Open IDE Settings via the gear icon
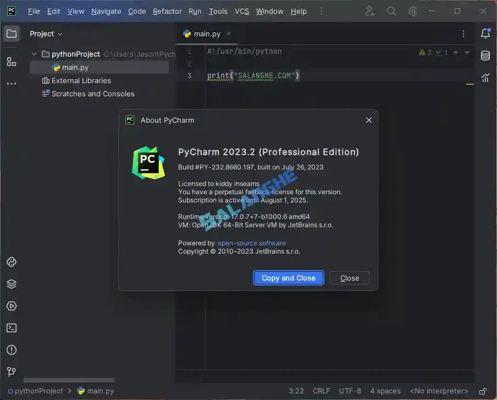 point(413,11)
